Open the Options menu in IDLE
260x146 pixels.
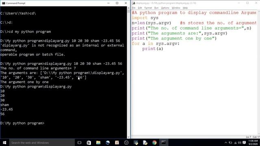tap(165, 8)
